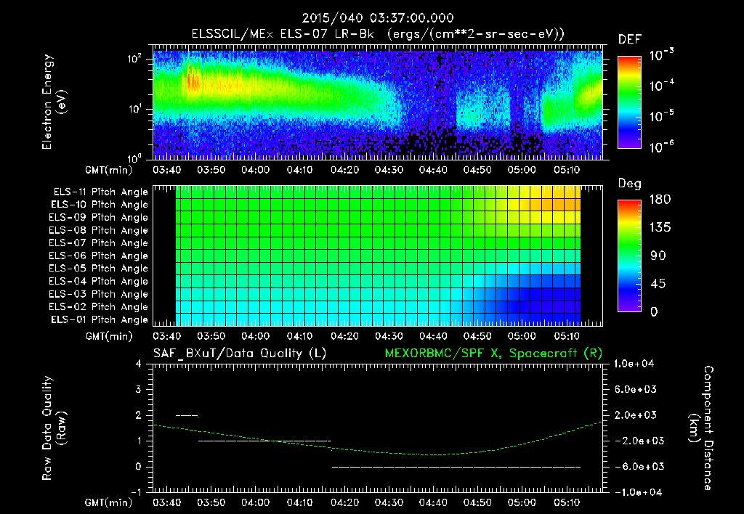Select the SAF_BXuT/Data Quality (L) heading

coord(240,354)
